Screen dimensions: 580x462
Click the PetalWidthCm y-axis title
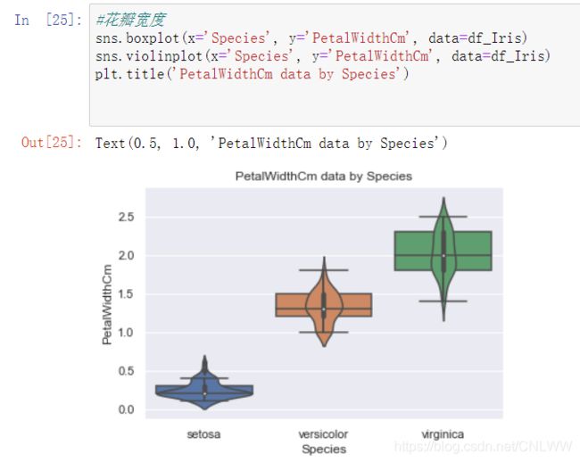click(106, 304)
